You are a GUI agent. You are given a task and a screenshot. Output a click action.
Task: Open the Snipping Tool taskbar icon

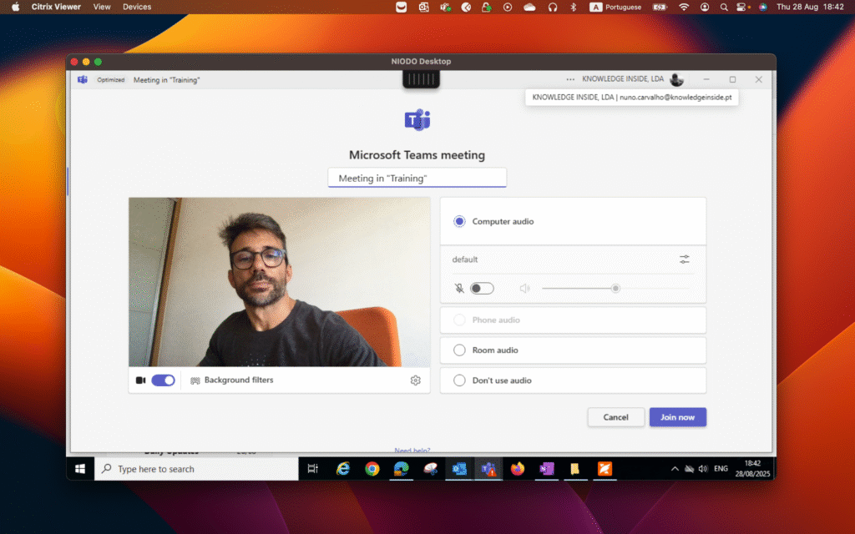pos(431,469)
